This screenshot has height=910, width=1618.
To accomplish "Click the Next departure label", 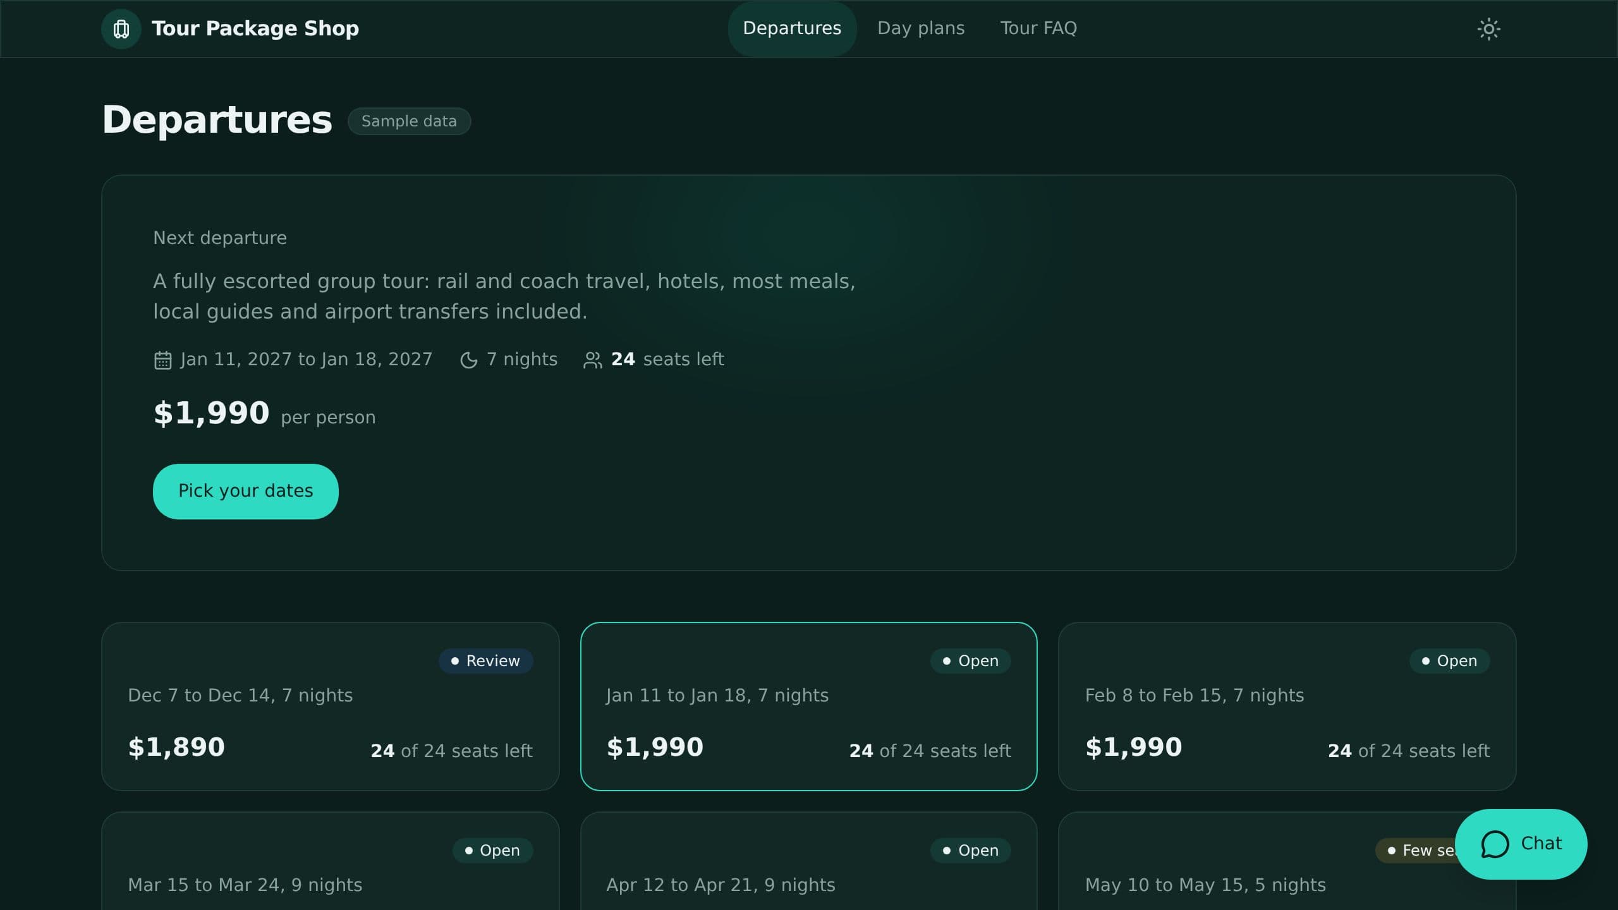I will [220, 238].
